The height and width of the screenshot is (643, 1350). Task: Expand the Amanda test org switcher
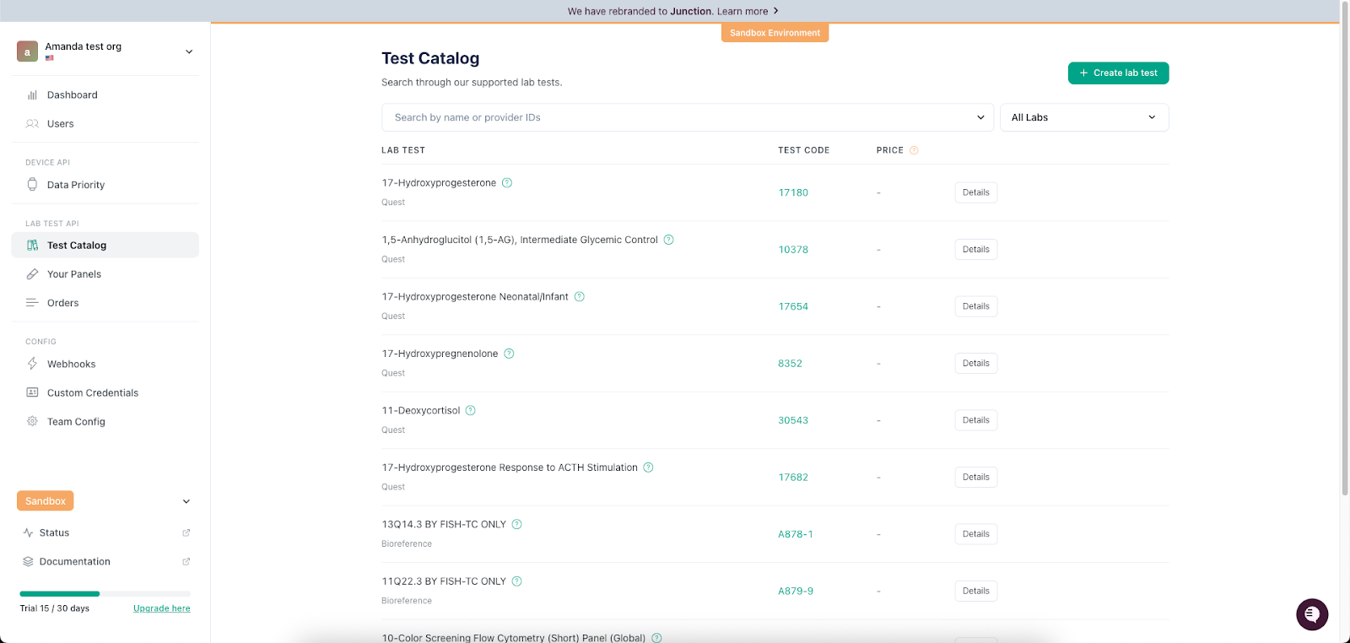tap(189, 51)
